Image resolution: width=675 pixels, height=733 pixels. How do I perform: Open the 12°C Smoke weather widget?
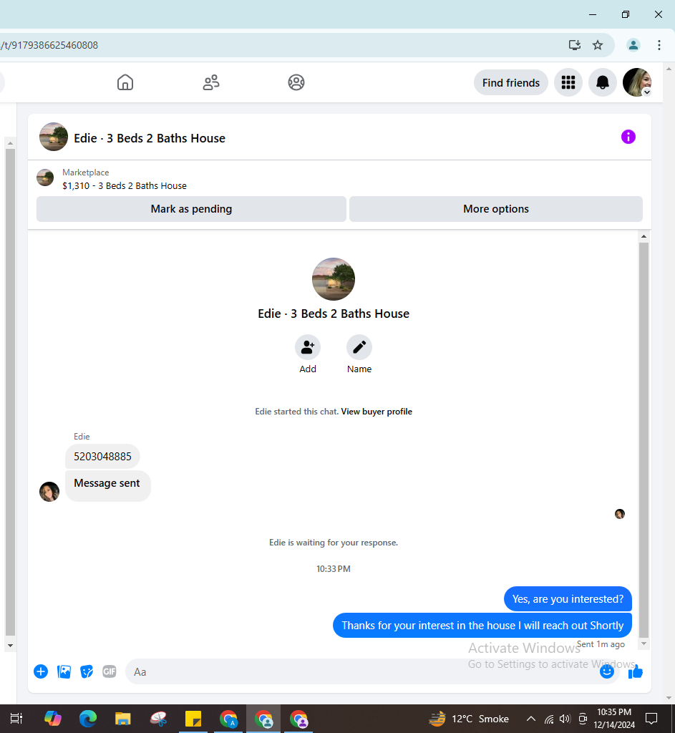469,719
